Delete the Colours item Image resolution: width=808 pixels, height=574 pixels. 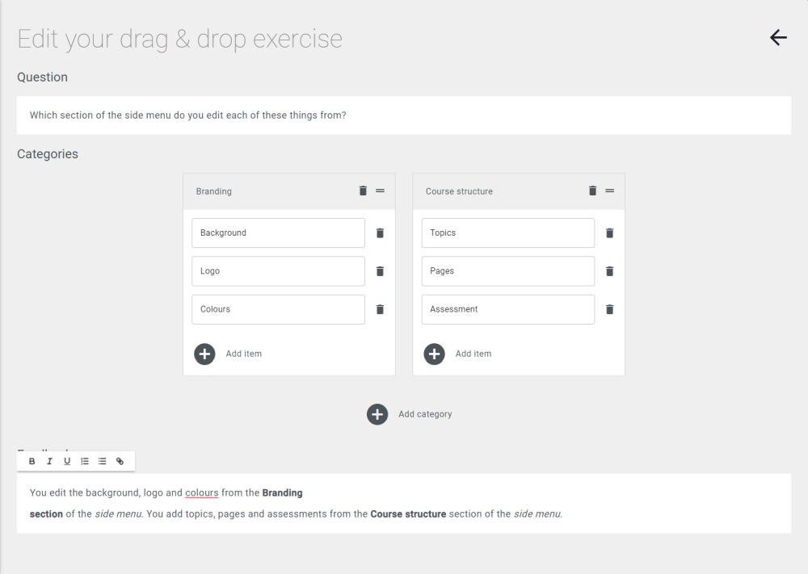[380, 309]
